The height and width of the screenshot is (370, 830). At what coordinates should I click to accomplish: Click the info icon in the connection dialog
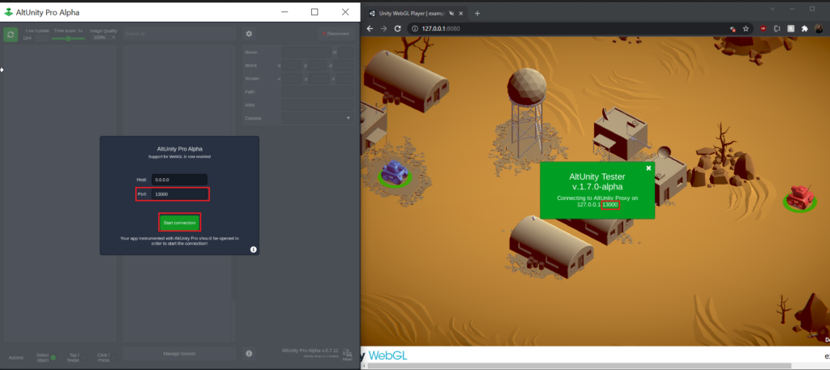coord(254,249)
